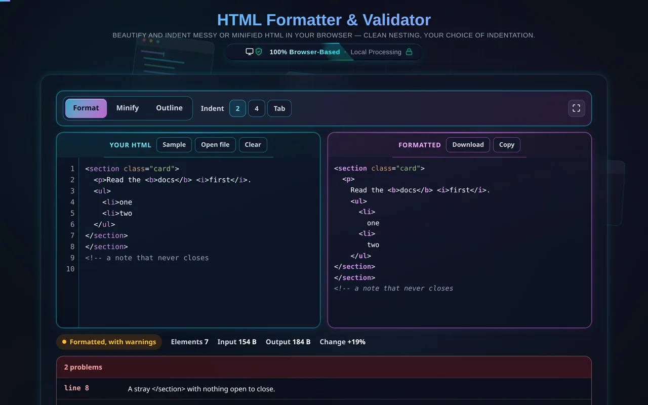Click the stray </section> problem message
The height and width of the screenshot is (405, 648).
point(201,389)
